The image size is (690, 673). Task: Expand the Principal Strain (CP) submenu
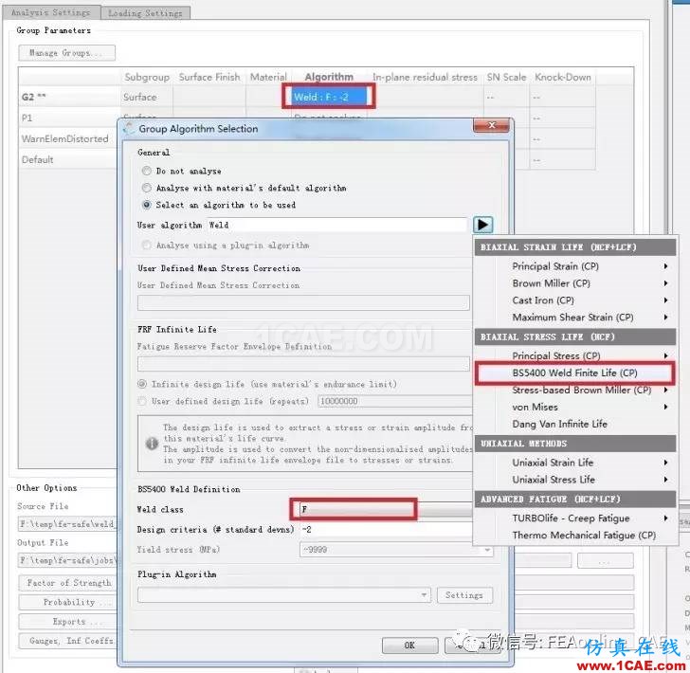(574, 266)
